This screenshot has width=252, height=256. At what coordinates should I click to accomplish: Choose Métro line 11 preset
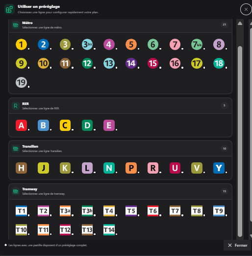click(65, 63)
